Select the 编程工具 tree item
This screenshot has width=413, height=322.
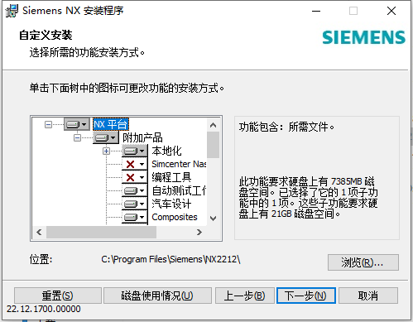[171, 177]
